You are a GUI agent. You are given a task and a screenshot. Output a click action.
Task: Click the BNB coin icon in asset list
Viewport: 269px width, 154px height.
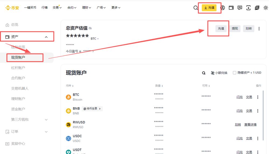tap(68, 111)
